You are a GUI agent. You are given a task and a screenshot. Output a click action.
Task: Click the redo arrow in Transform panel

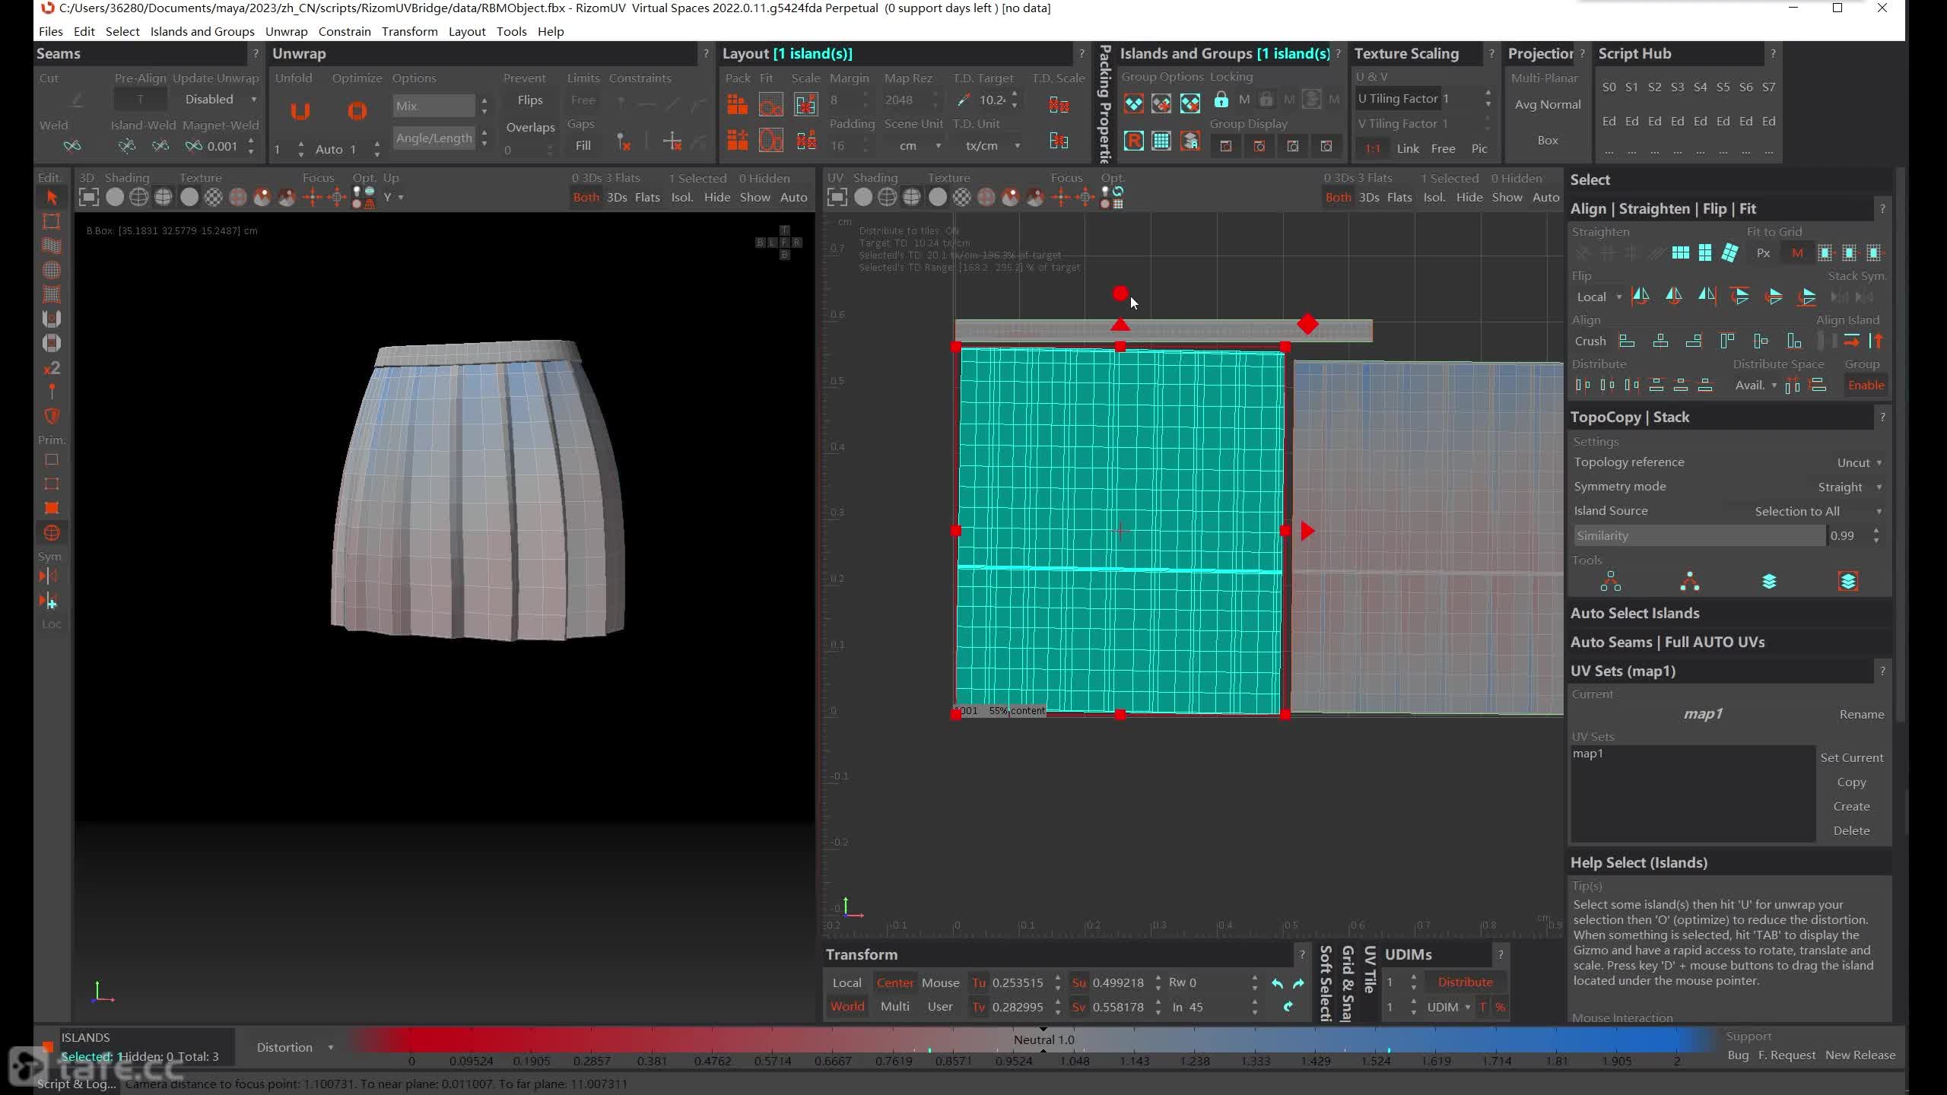tap(1298, 983)
